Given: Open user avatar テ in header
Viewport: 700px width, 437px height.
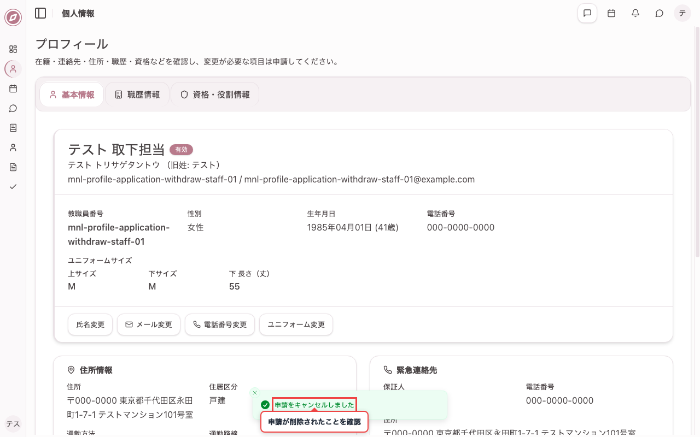Looking at the screenshot, I should coord(682,13).
